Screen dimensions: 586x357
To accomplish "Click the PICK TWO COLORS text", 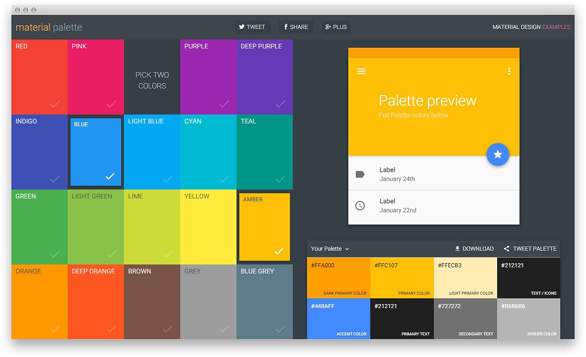I will point(152,81).
